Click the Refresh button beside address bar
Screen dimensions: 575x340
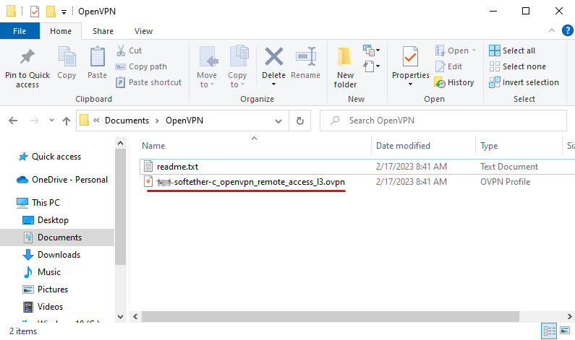point(300,121)
